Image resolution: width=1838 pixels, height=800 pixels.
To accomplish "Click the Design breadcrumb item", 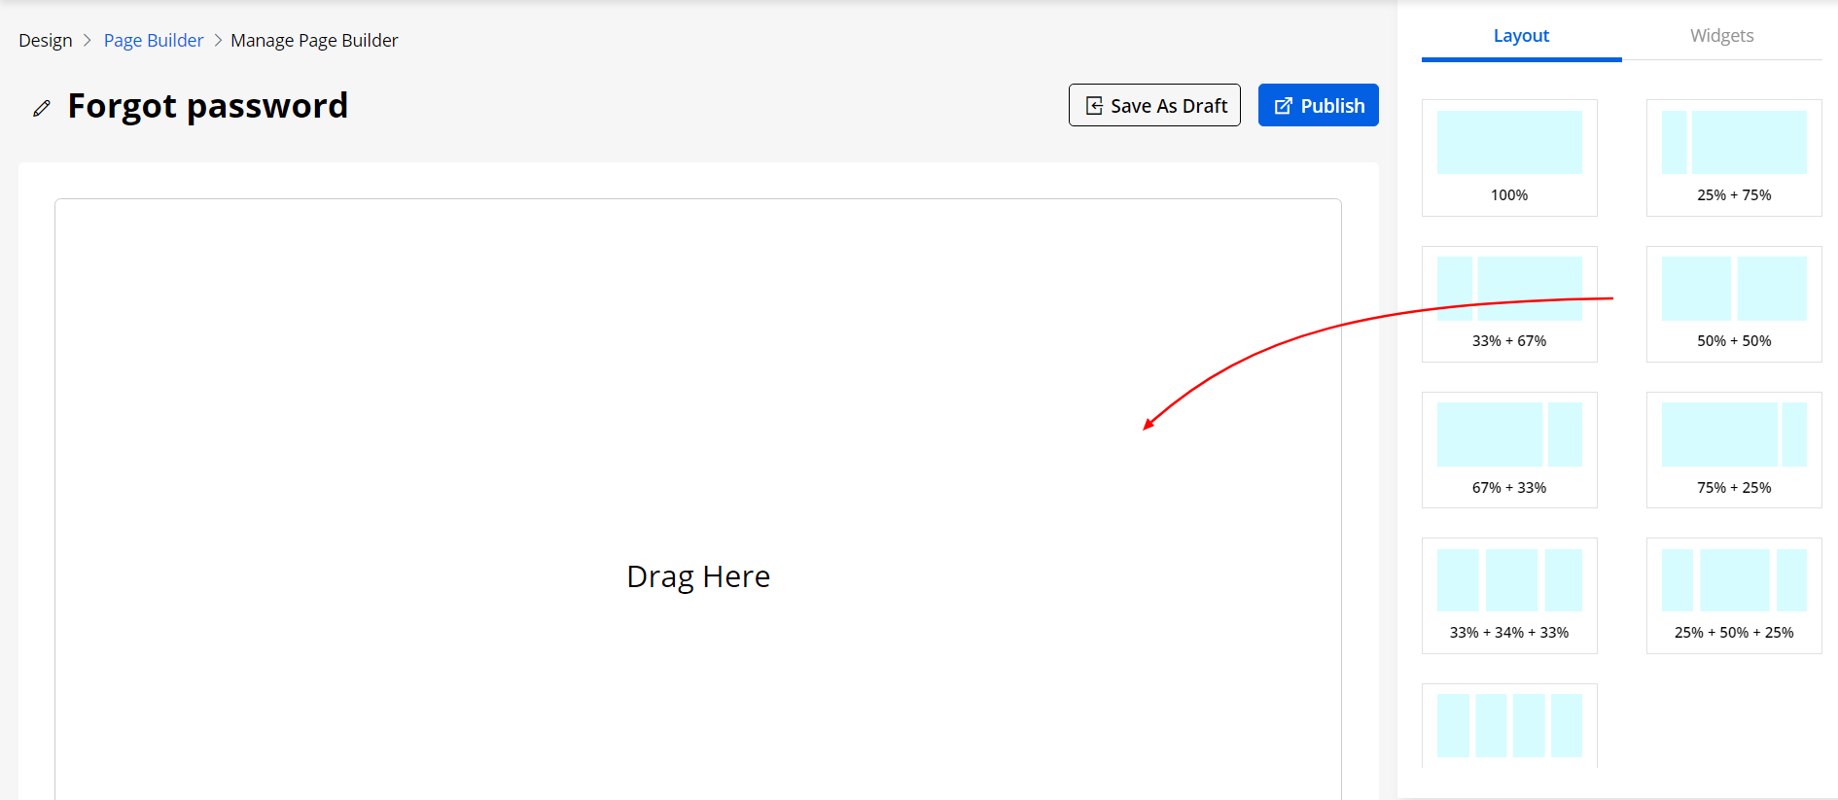I will point(46,41).
